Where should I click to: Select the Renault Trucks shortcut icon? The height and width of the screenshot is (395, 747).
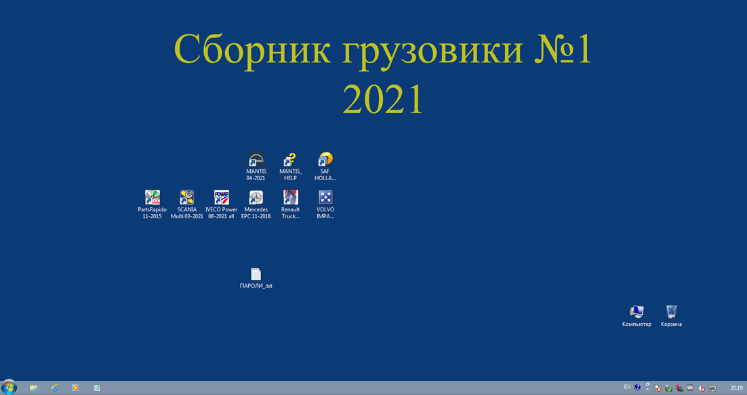290,199
